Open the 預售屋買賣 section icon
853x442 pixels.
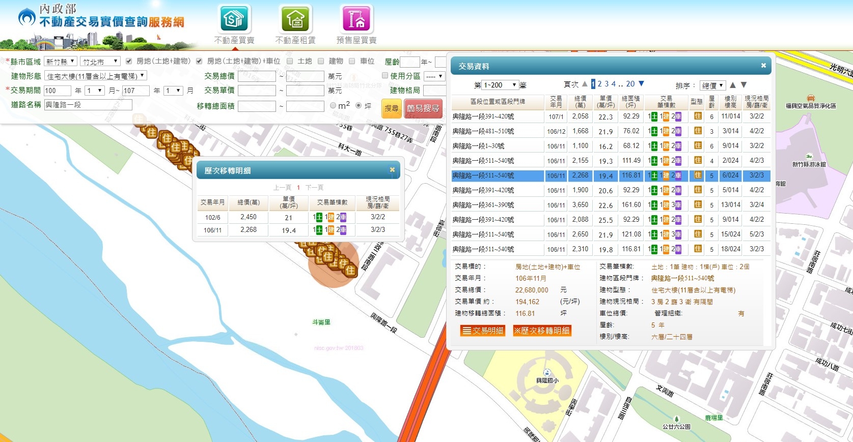coord(356,20)
